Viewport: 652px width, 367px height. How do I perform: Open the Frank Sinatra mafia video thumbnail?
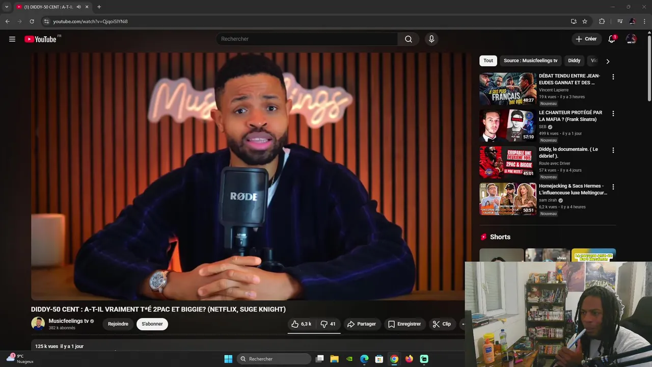508,125
